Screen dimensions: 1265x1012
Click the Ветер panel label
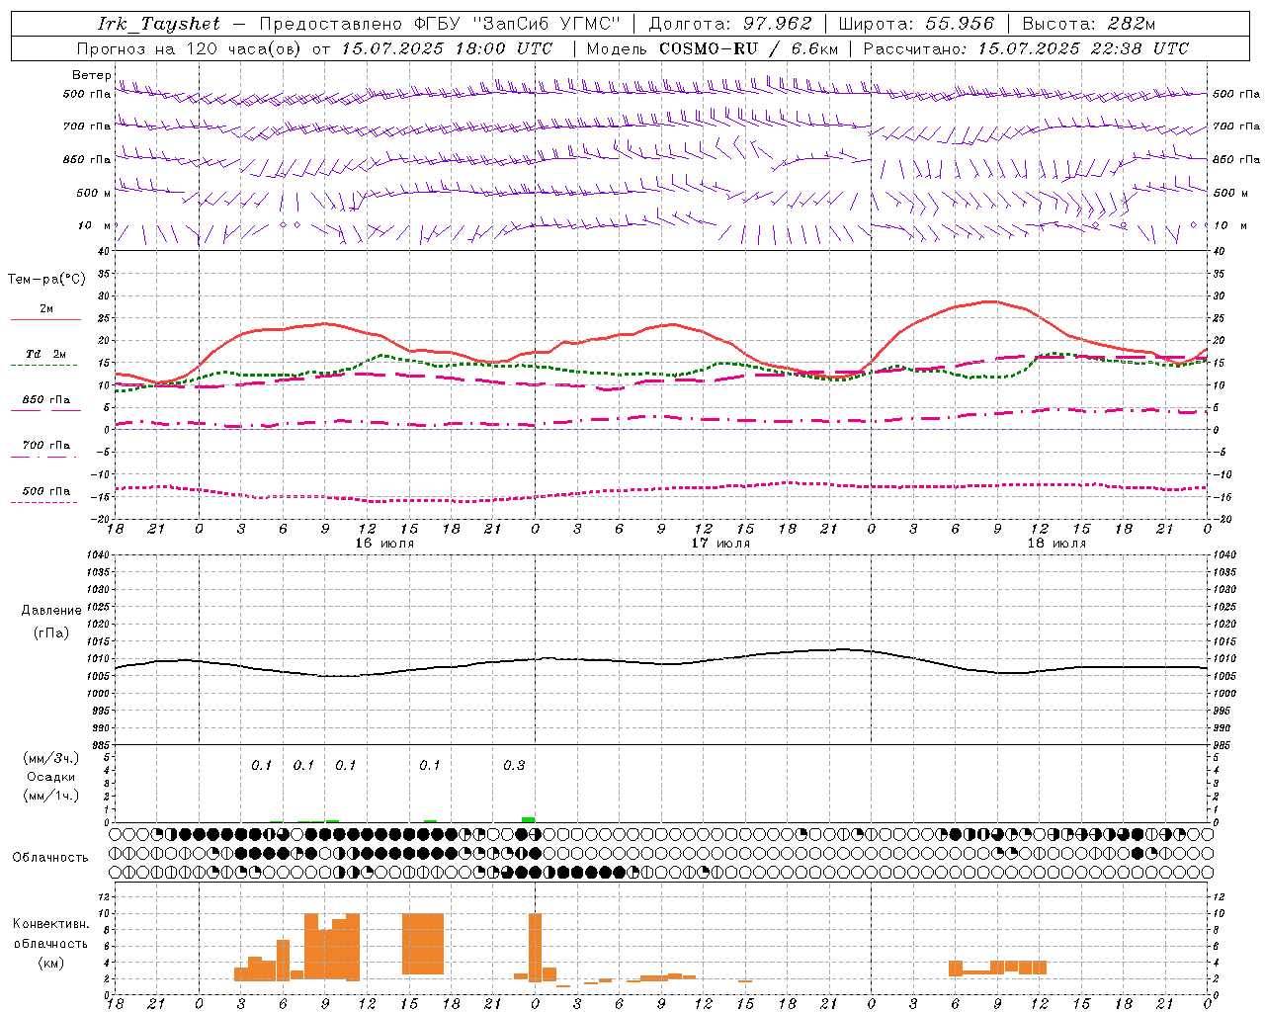(x=91, y=75)
